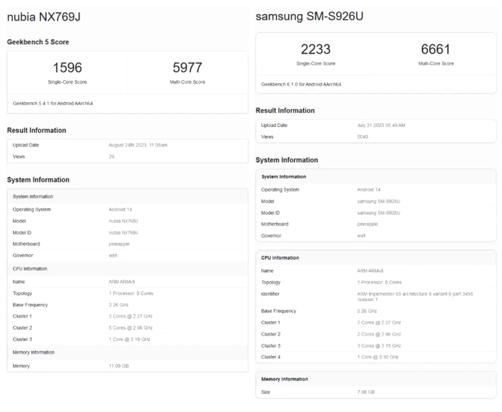
Task: Click '1 Core @ 3.30 GHz' cluster value
Action: point(378,356)
